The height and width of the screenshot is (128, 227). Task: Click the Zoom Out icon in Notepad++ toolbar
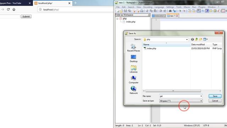pos(184,11)
